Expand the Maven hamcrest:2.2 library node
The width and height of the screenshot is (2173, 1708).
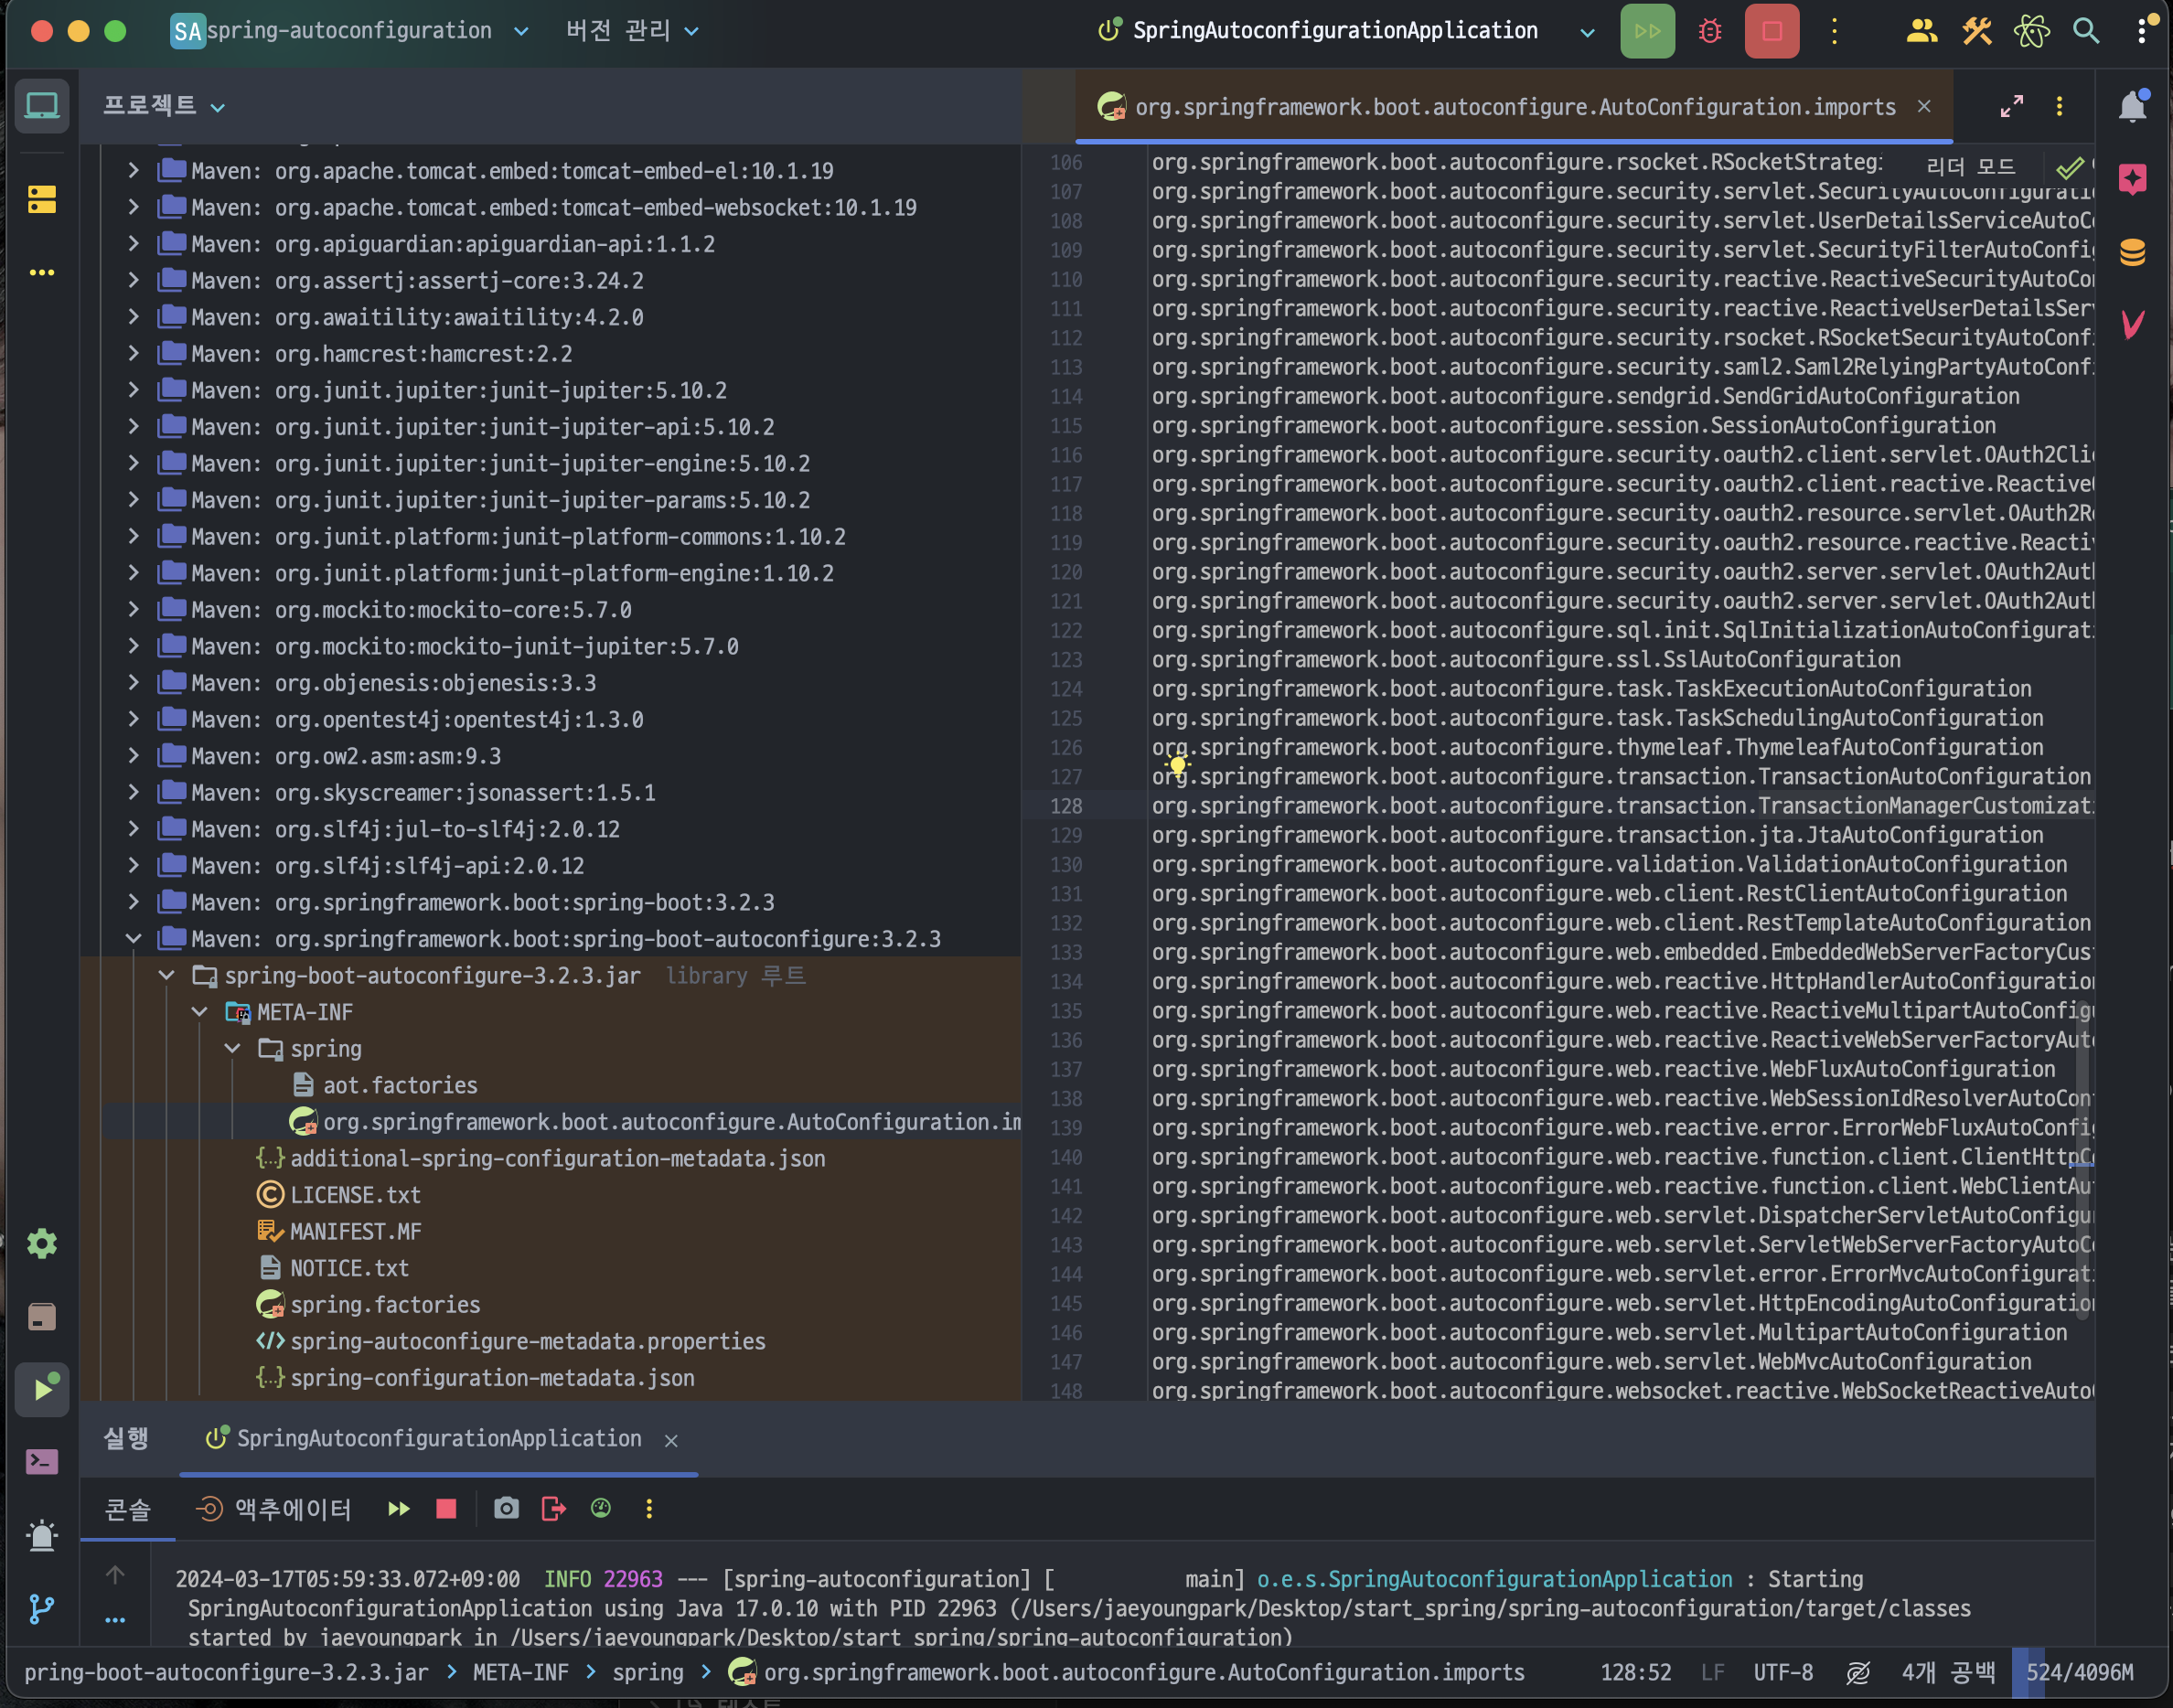click(x=133, y=353)
